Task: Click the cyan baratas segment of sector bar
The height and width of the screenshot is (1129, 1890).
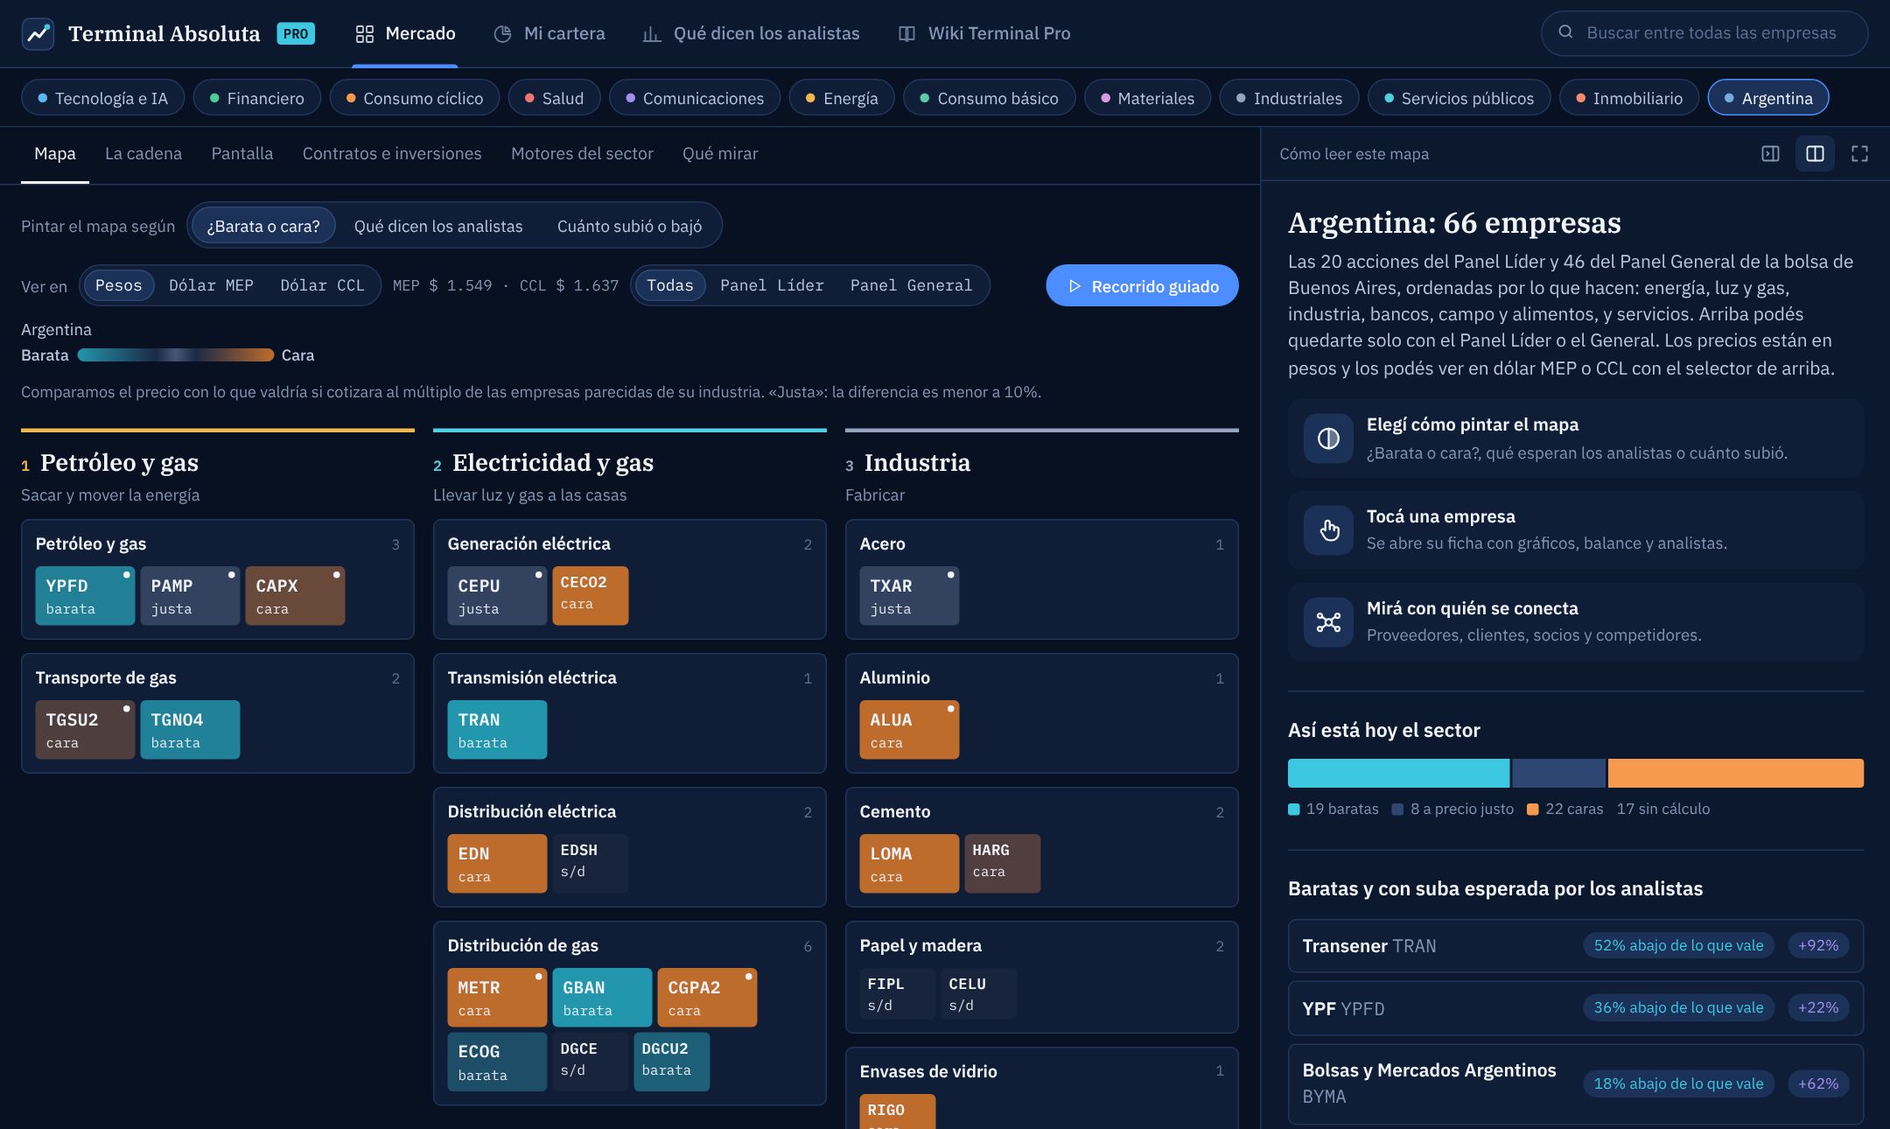Action: coord(1398,773)
